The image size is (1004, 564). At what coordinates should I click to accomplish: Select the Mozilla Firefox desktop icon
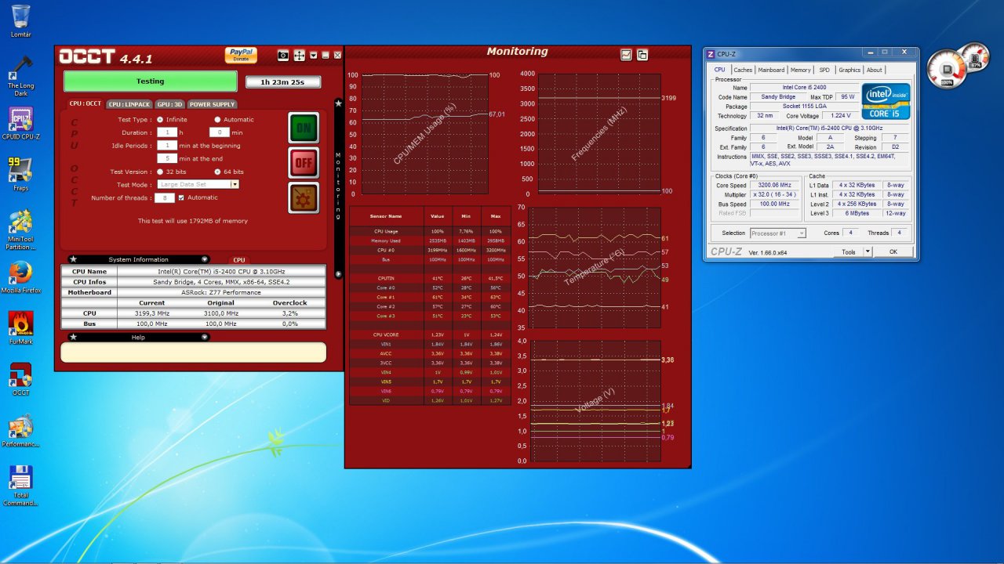pyautogui.click(x=20, y=277)
